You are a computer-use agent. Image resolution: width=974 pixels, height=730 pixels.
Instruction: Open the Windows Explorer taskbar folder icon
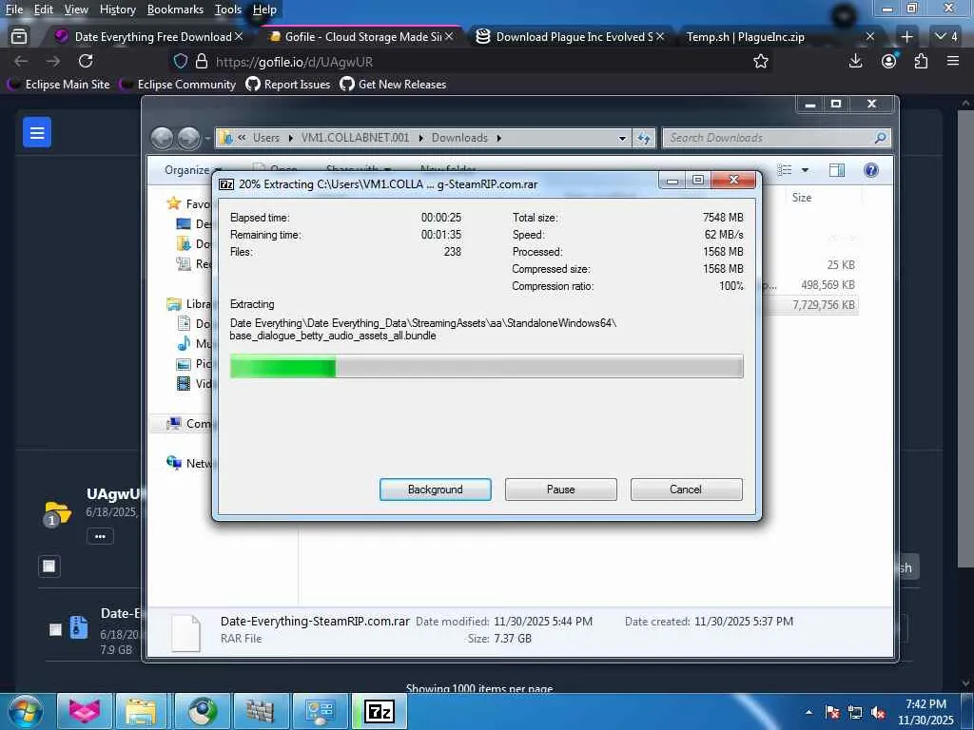pyautogui.click(x=141, y=711)
